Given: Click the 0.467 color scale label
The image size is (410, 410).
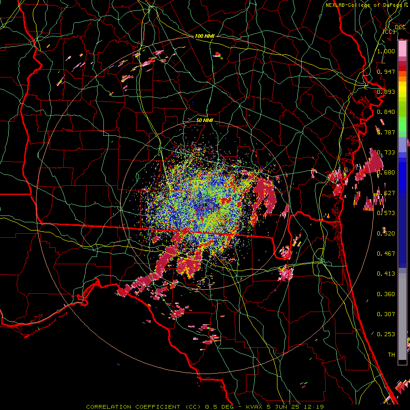Looking at the screenshot, I should coord(386,254).
